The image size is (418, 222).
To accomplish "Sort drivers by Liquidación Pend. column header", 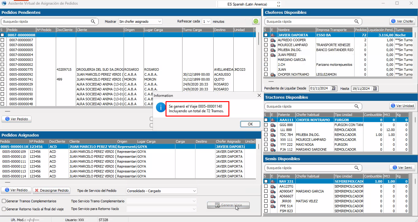I will tap(381, 30).
